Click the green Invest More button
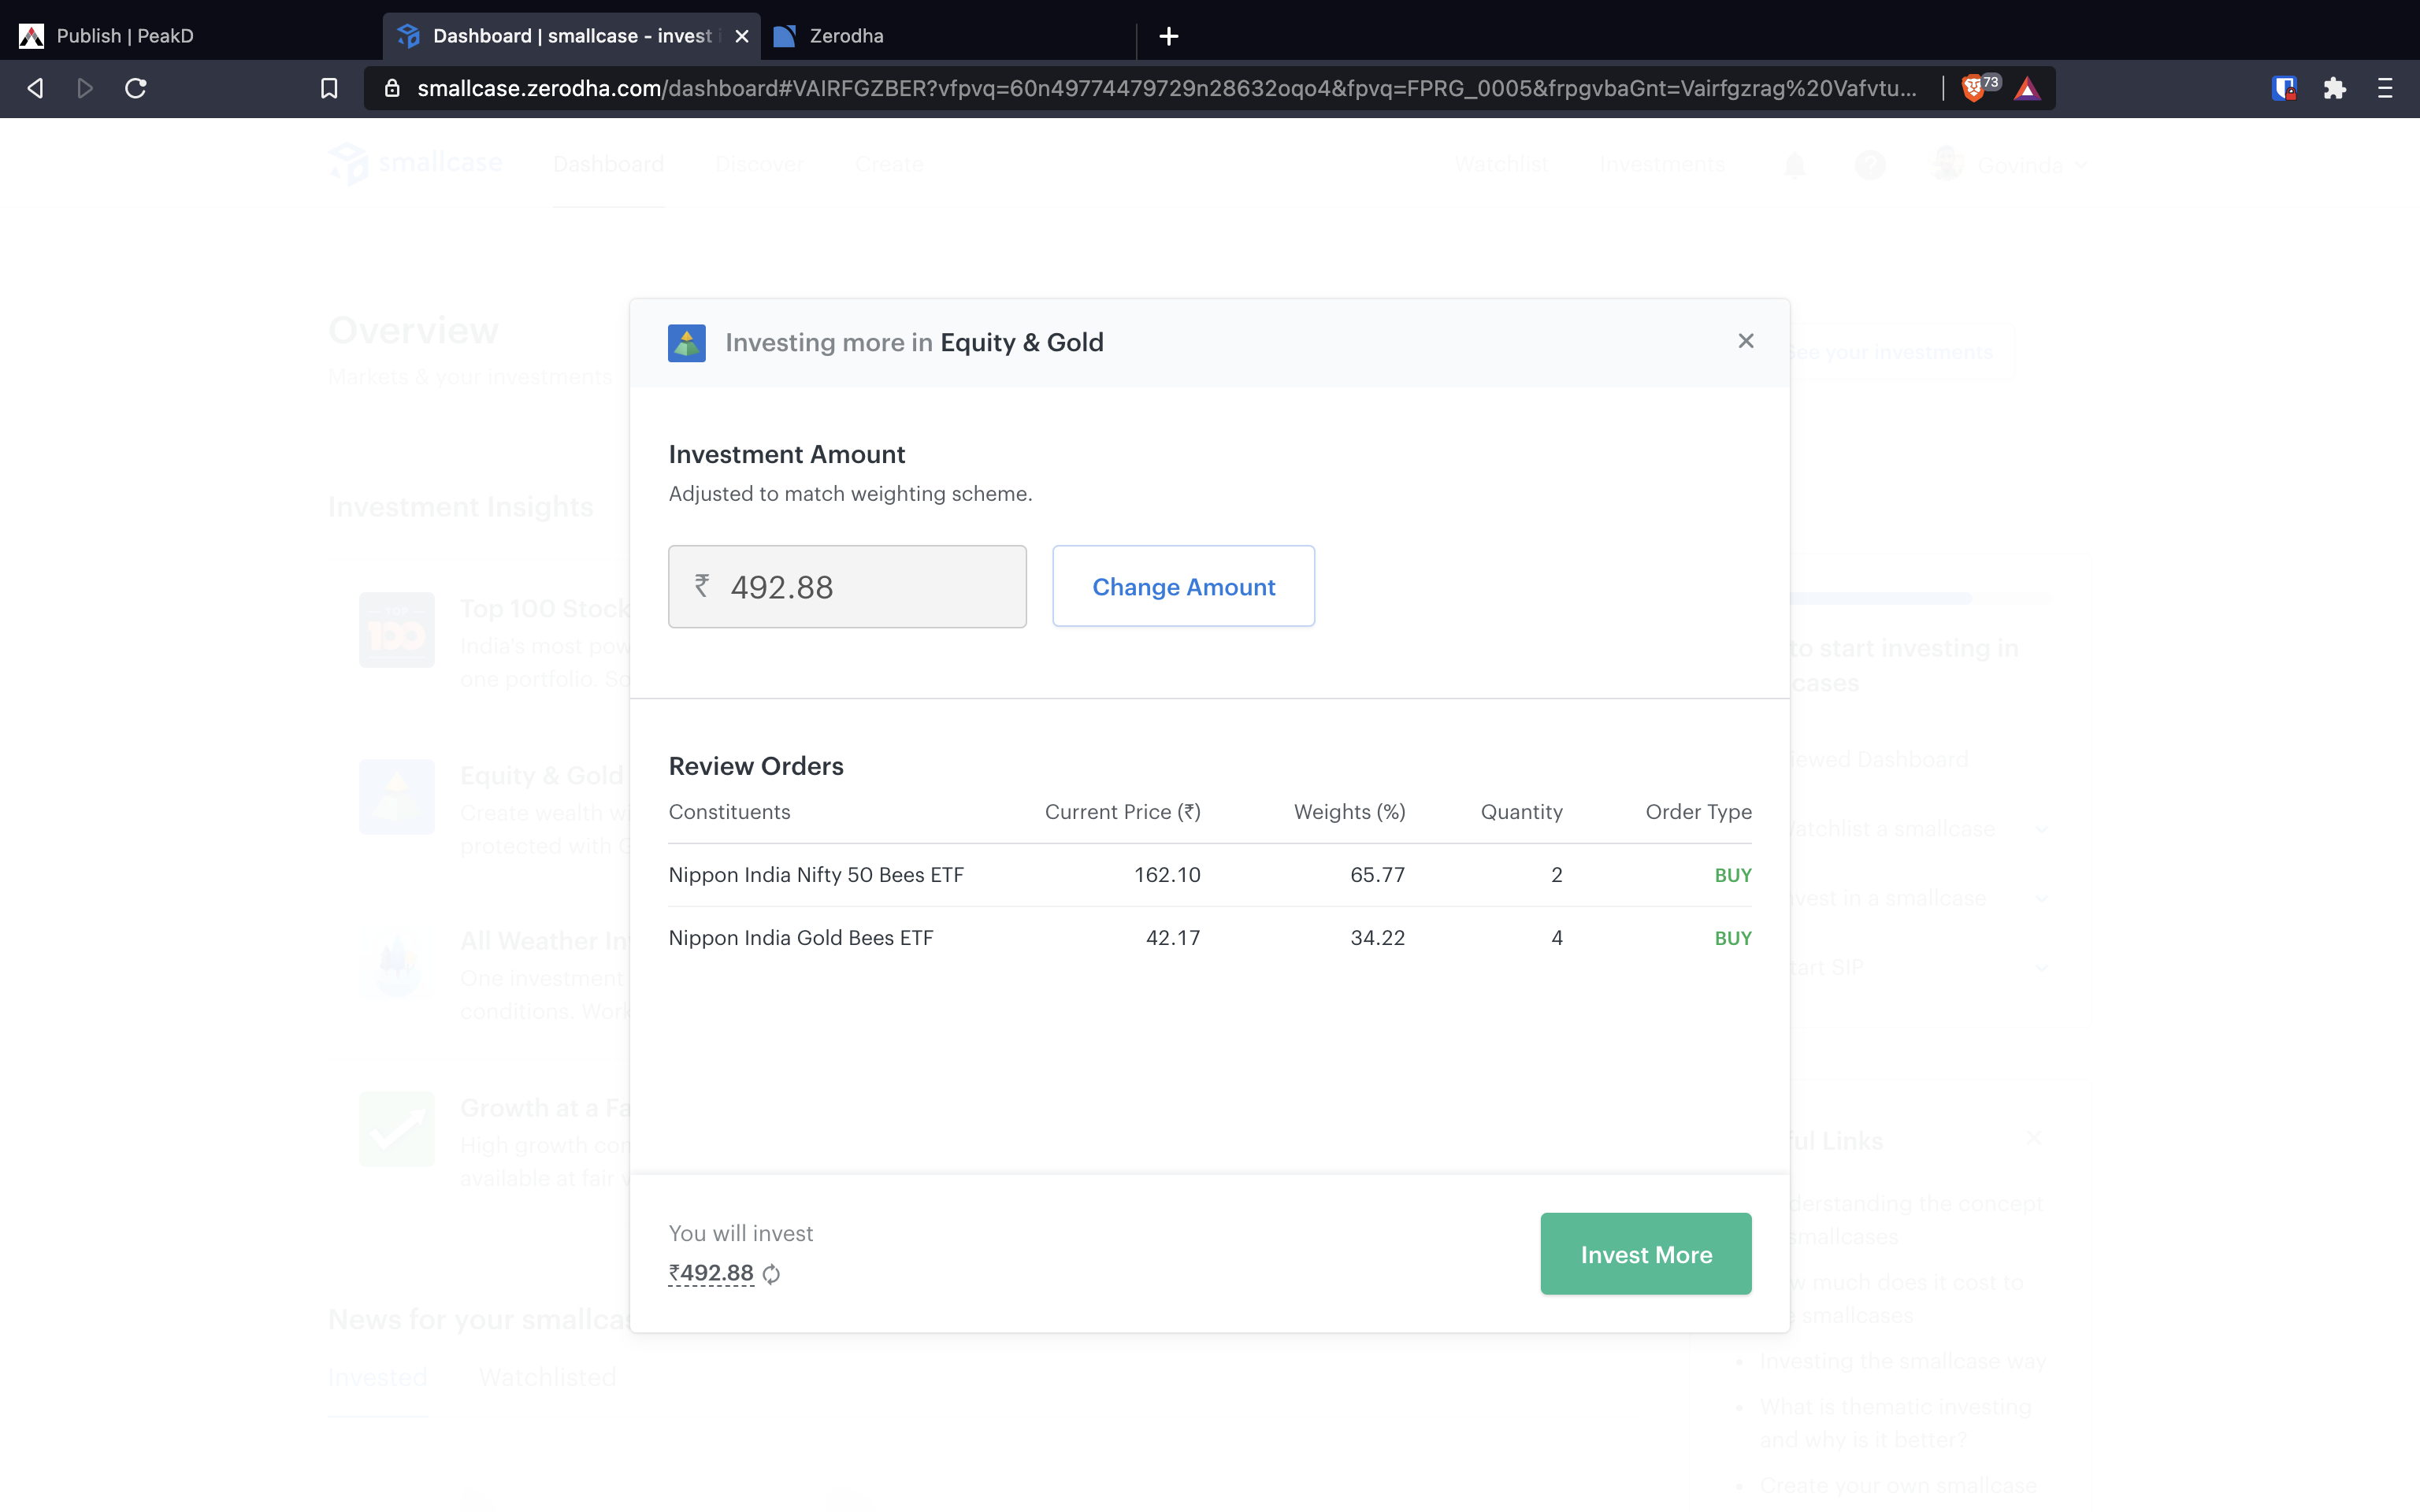Image resolution: width=2420 pixels, height=1512 pixels. pos(1645,1254)
